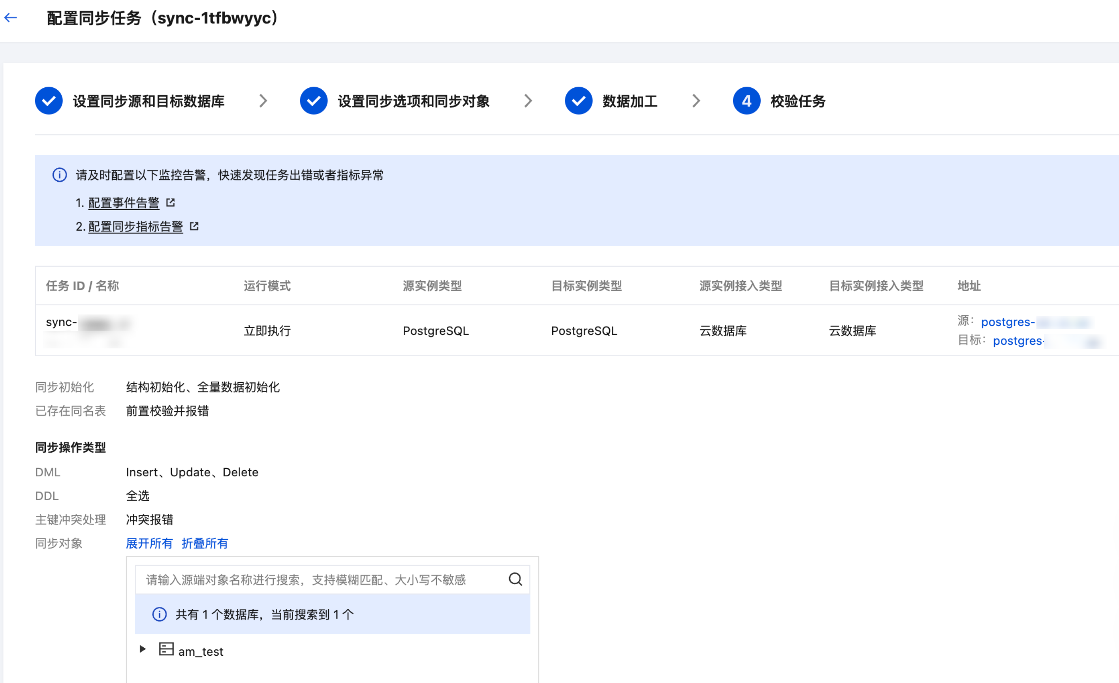Click the 前置校验并报错 value

coord(167,410)
